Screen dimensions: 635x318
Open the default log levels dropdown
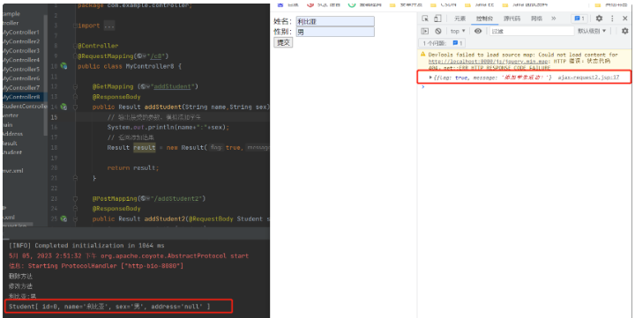(x=592, y=31)
